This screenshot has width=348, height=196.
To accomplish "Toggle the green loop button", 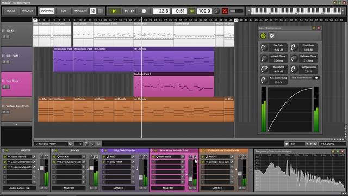I will (x=192, y=11).
